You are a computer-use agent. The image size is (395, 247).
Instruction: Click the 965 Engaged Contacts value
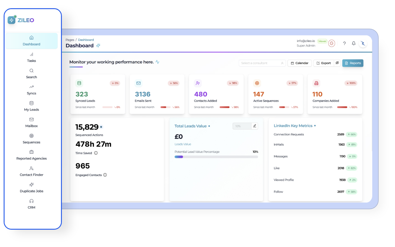click(x=83, y=166)
